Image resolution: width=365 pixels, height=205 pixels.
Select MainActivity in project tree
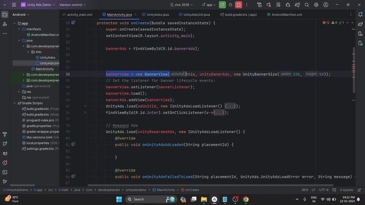tap(43, 69)
